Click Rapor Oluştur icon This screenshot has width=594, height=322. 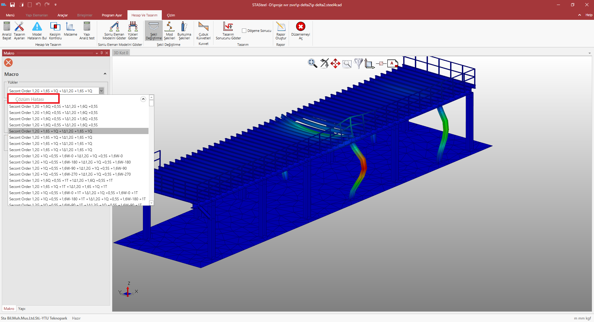point(281,27)
